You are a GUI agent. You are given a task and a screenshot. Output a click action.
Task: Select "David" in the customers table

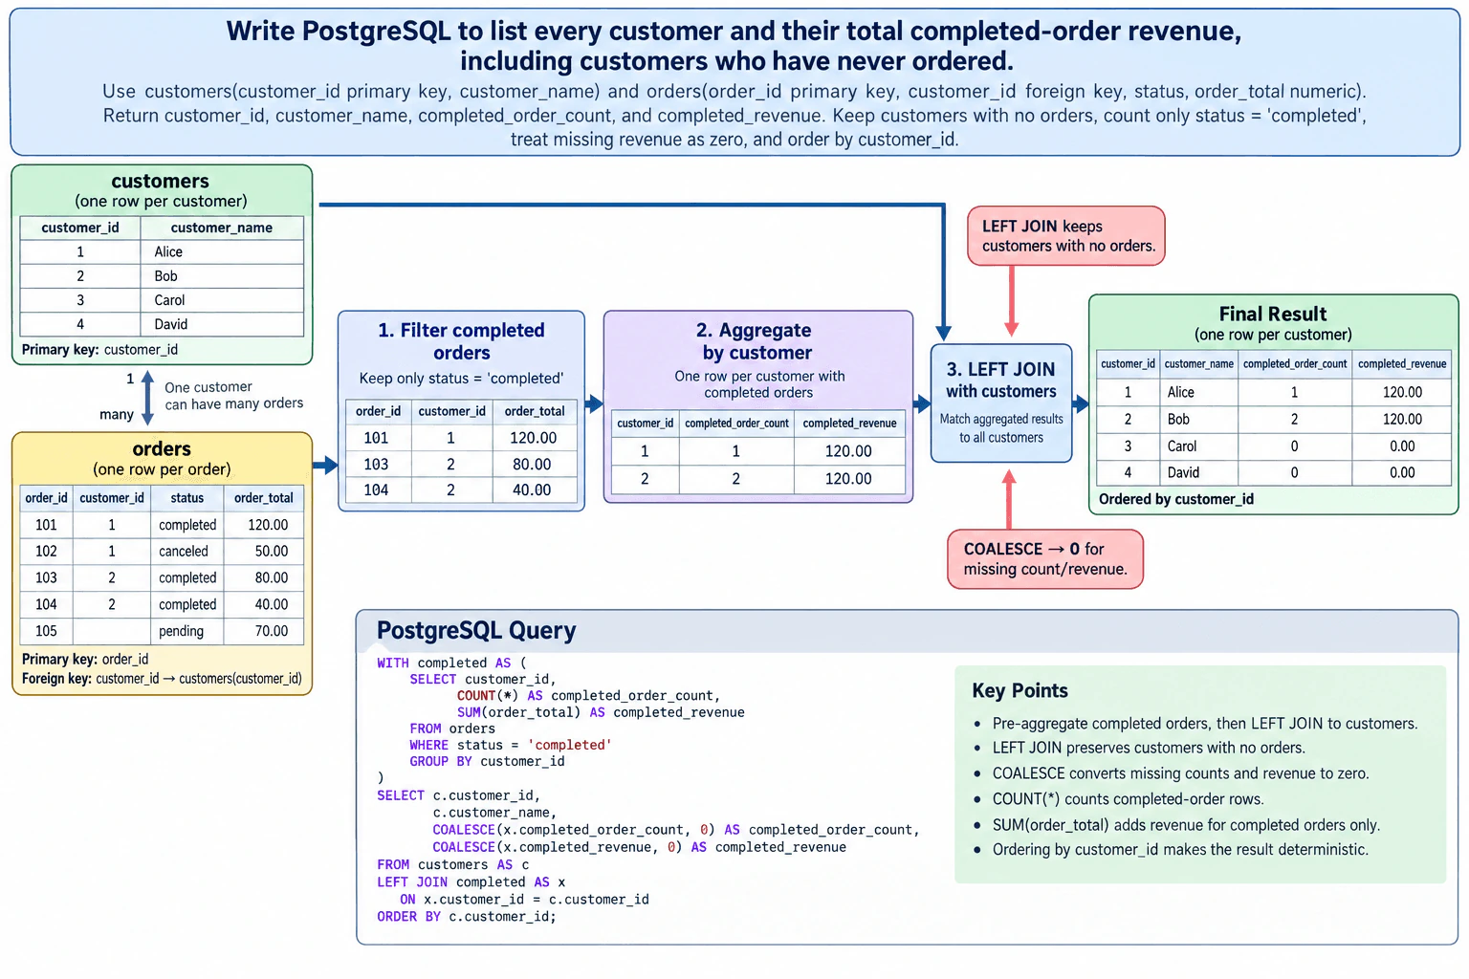tap(170, 324)
